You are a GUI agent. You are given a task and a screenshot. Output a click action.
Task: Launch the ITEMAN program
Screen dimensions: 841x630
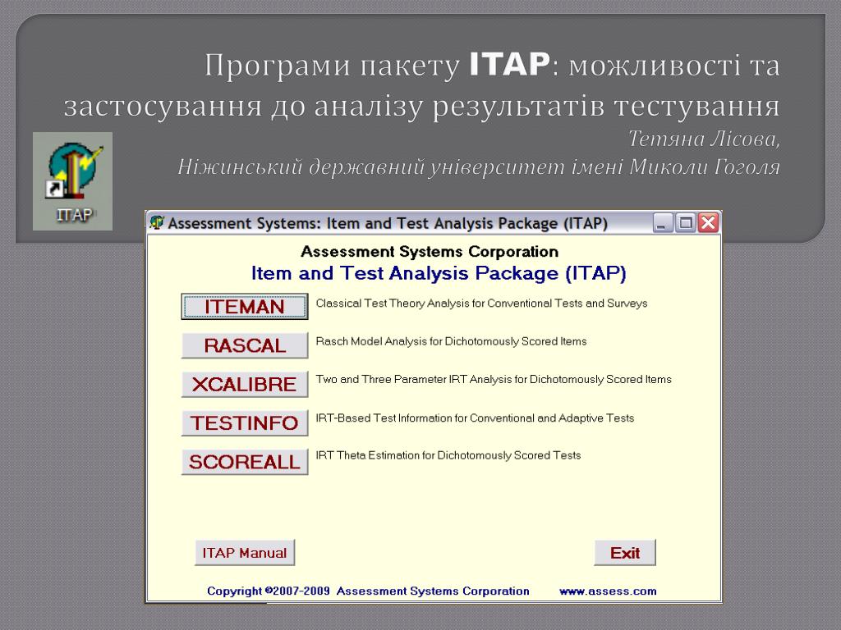(245, 307)
